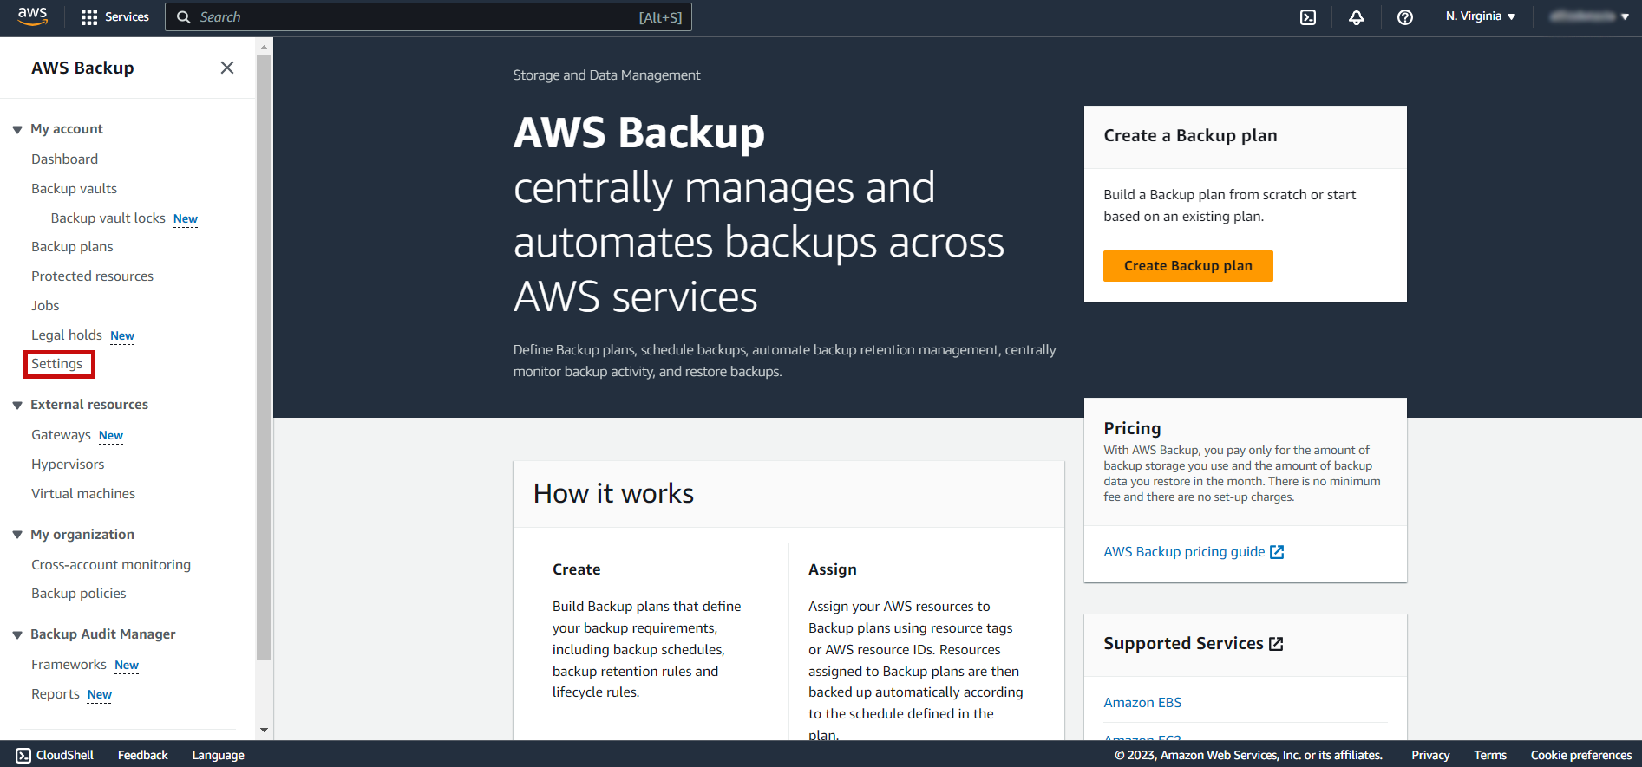The width and height of the screenshot is (1642, 767).
Task: Open the N. Virginia region dropdown
Action: point(1481,16)
